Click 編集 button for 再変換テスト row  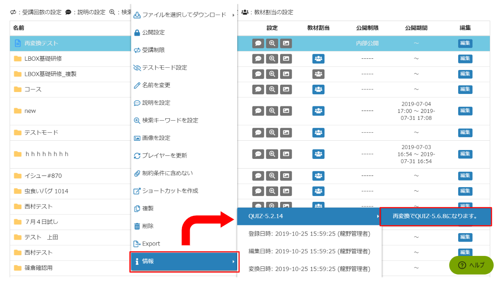coord(465,43)
